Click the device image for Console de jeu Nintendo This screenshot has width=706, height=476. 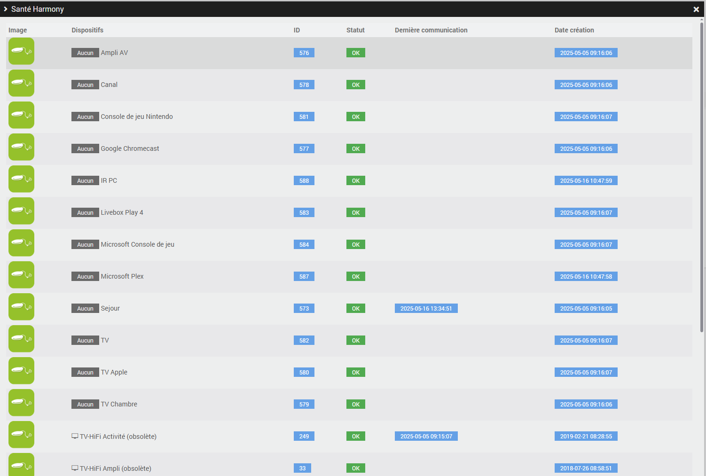click(21, 115)
